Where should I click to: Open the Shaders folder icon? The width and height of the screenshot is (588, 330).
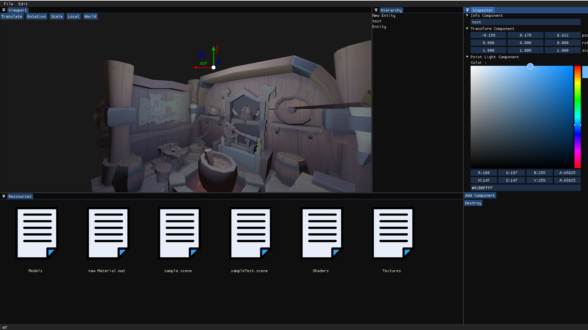pos(322,233)
